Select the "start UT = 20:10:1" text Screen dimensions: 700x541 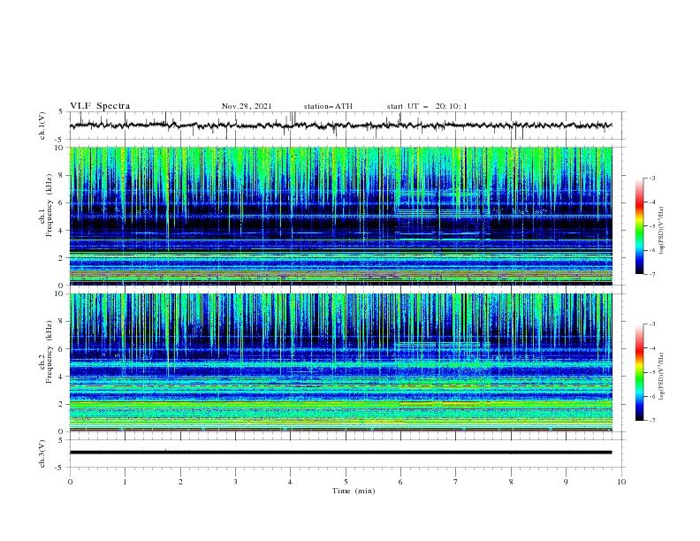[x=427, y=106]
